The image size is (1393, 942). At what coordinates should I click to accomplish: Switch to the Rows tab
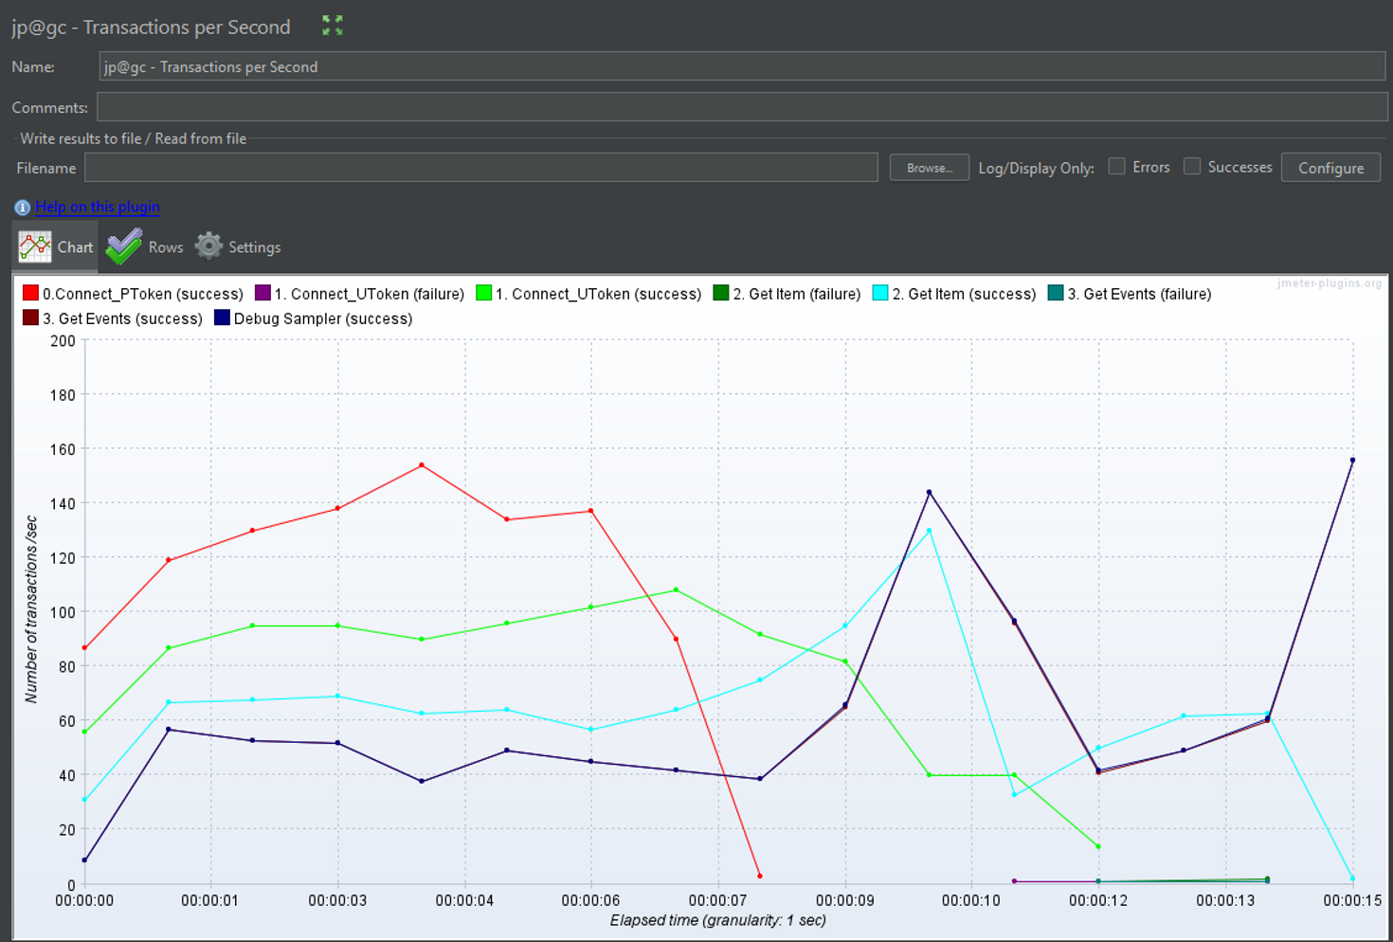(145, 246)
